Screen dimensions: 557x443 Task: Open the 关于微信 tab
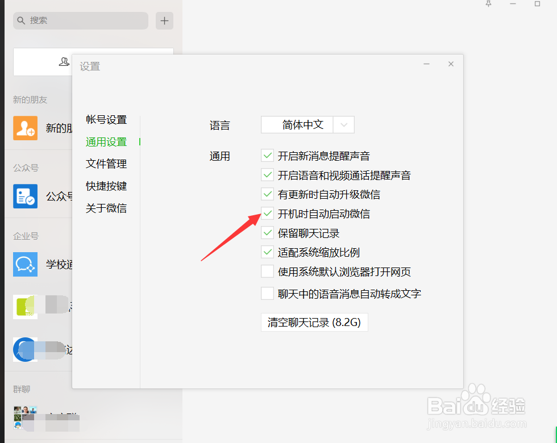tap(106, 208)
